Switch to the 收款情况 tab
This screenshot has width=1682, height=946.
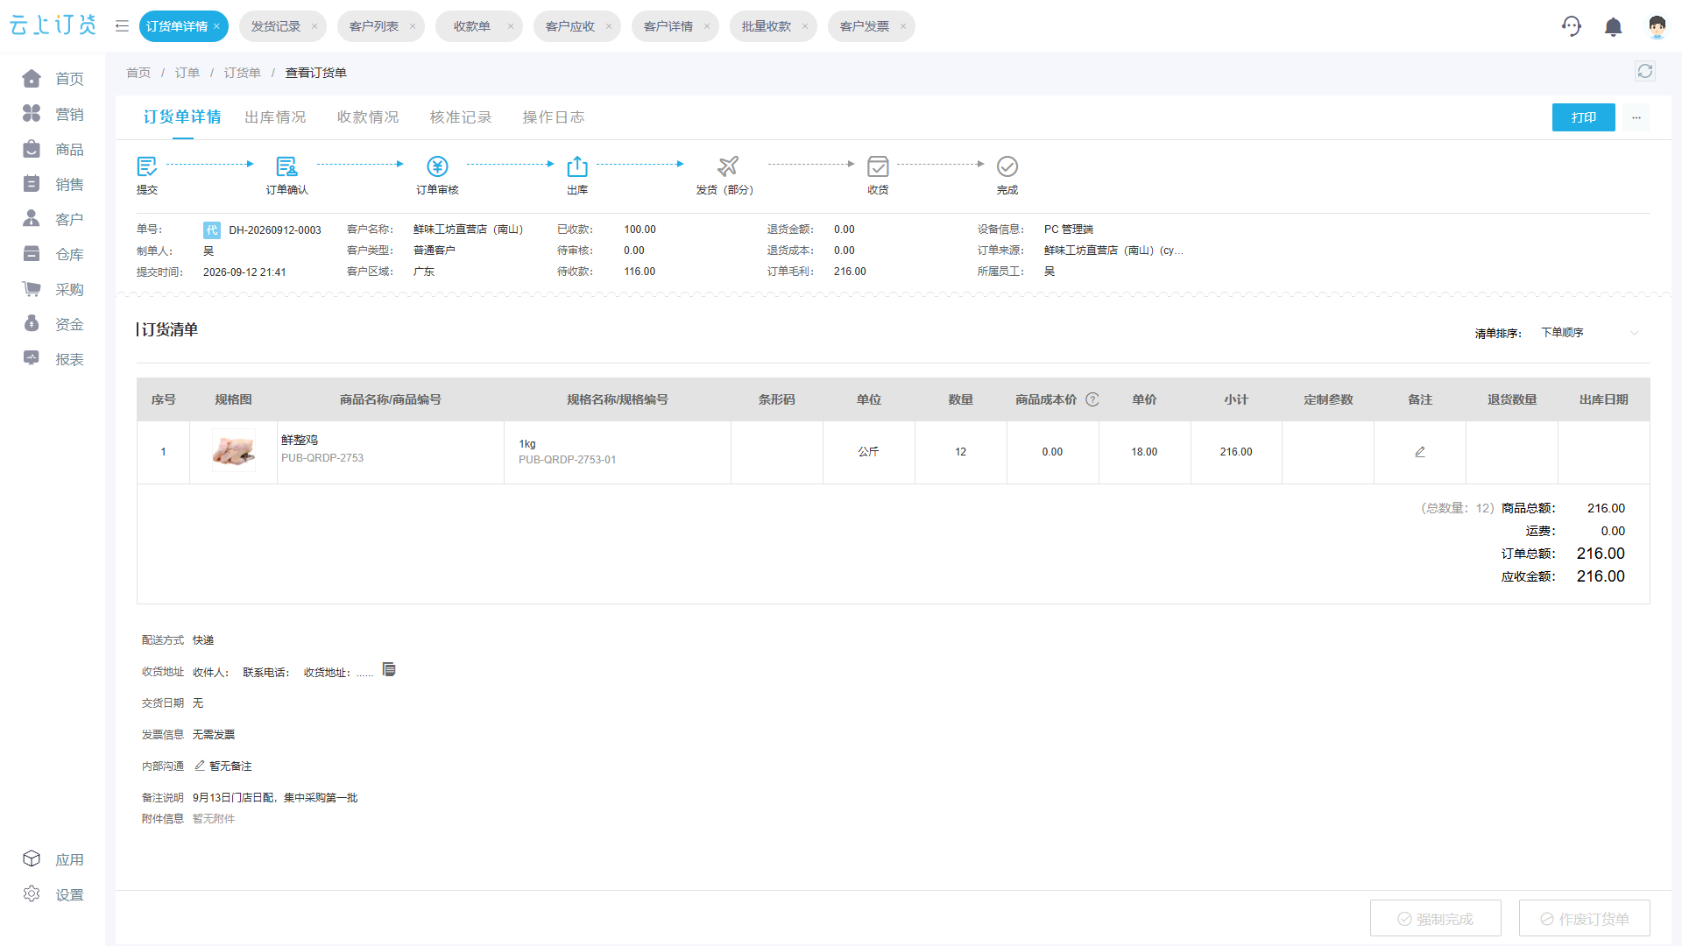[368, 117]
